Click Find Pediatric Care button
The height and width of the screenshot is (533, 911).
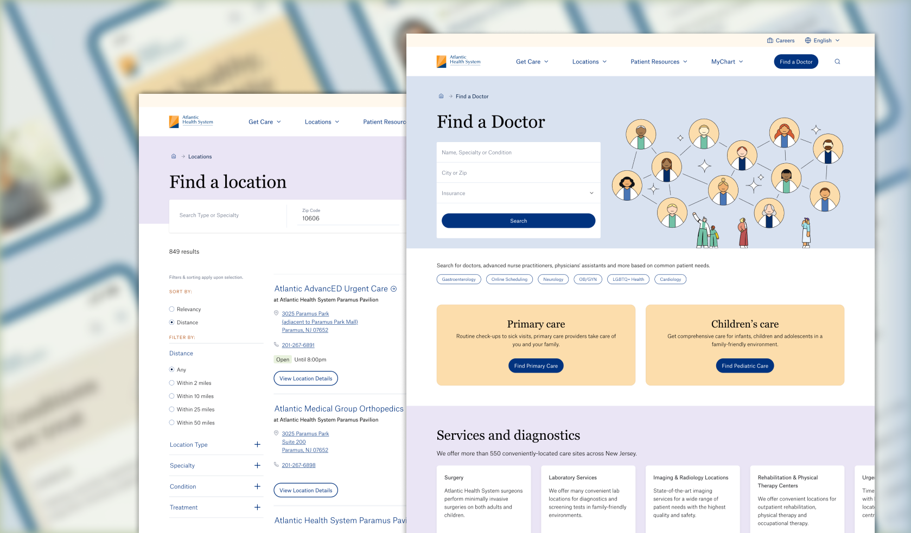[745, 366]
